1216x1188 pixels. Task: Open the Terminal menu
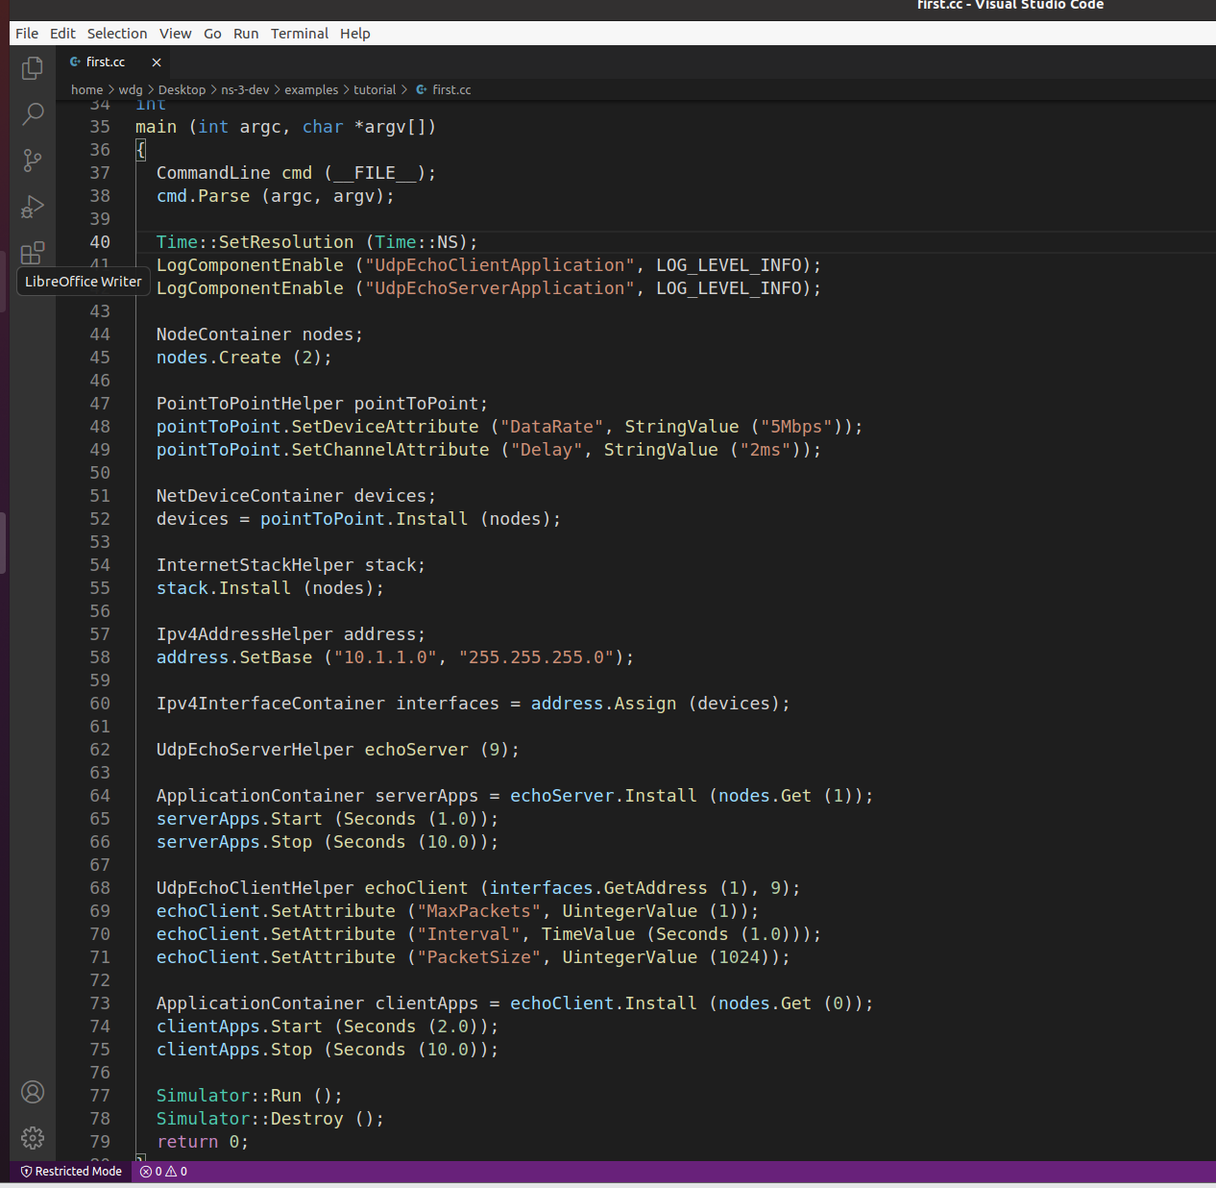pos(300,34)
